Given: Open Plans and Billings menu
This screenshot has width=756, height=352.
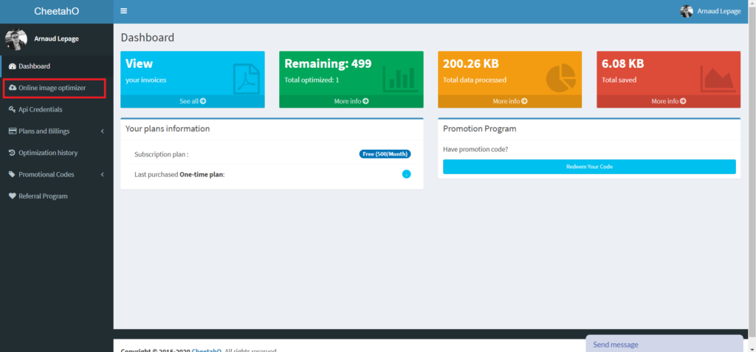Looking at the screenshot, I should pos(57,131).
